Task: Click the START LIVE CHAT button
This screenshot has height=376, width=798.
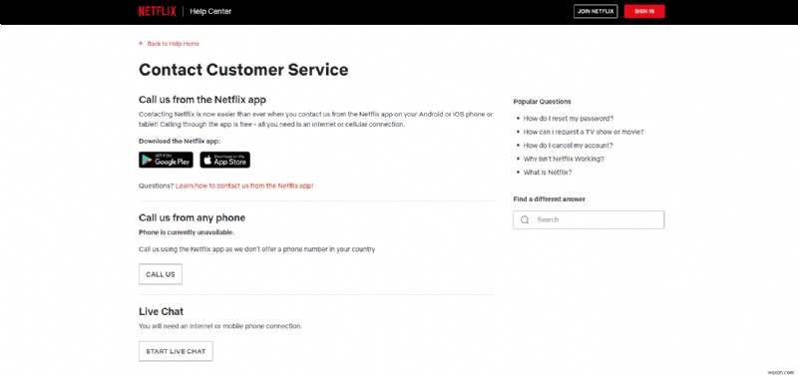Action: (176, 352)
